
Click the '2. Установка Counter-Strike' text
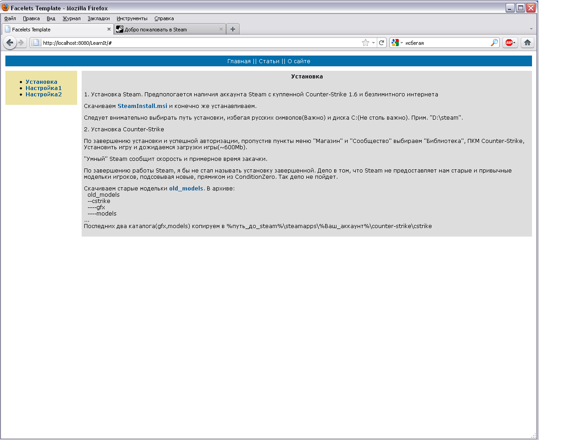pyautogui.click(x=124, y=129)
